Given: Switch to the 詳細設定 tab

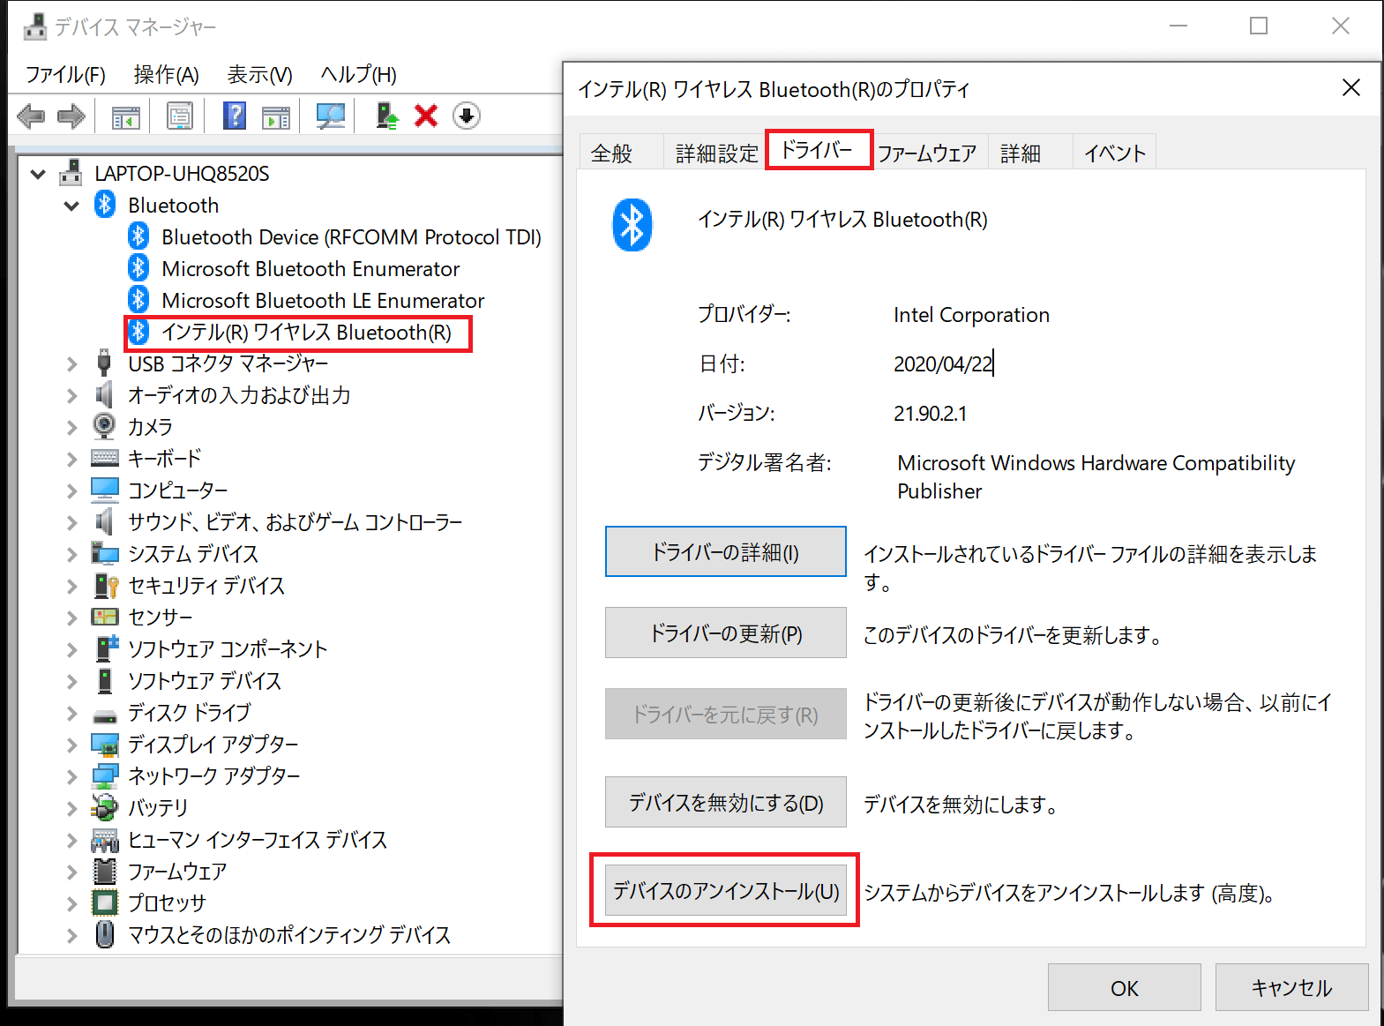Looking at the screenshot, I should 716,154.
